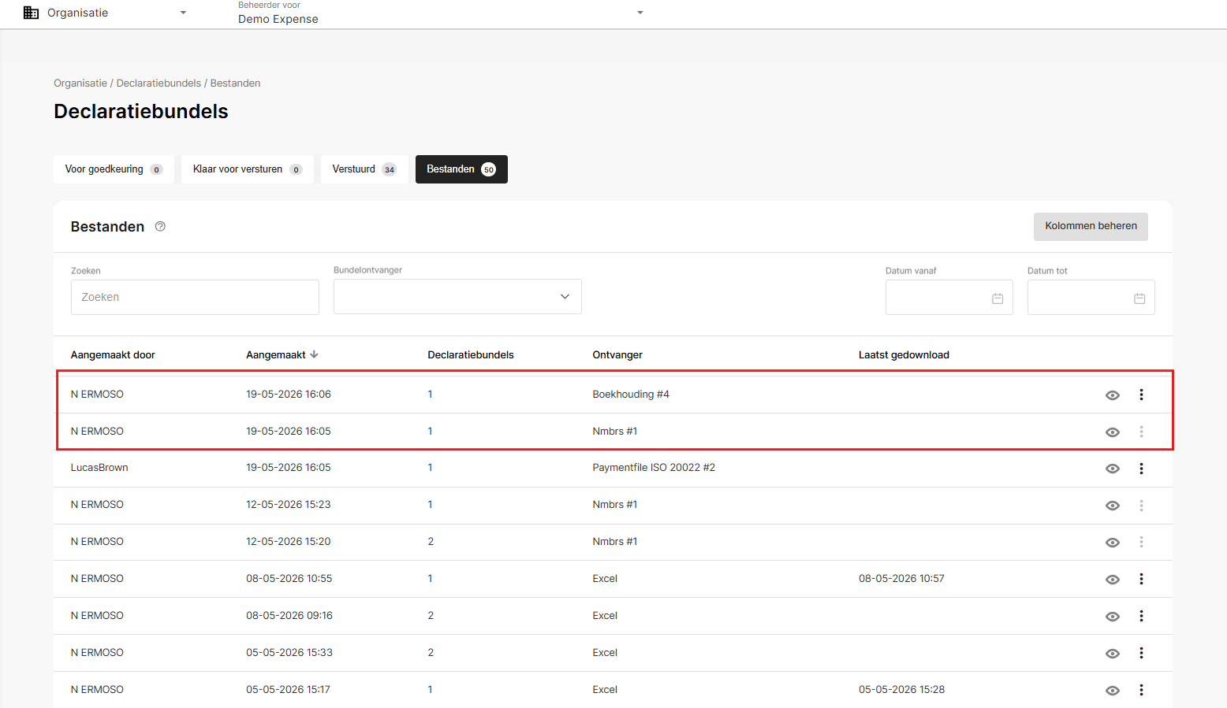Open the calendar picker in Datum tot
This screenshot has height=708, width=1227.
pyautogui.click(x=1139, y=298)
